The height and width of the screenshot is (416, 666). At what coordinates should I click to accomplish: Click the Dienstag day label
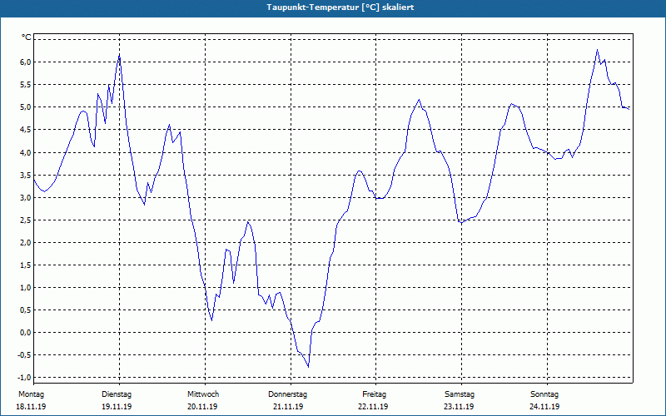coord(117,394)
